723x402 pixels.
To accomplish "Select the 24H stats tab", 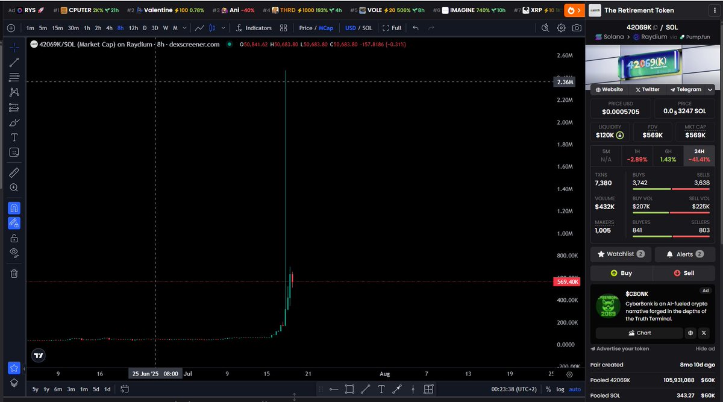I will tap(700, 155).
